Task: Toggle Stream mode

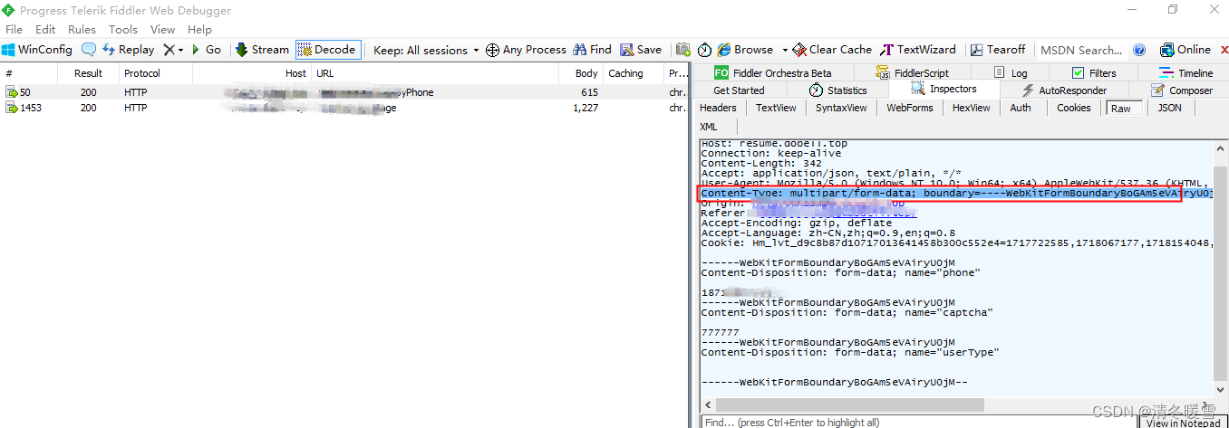Action: (262, 50)
